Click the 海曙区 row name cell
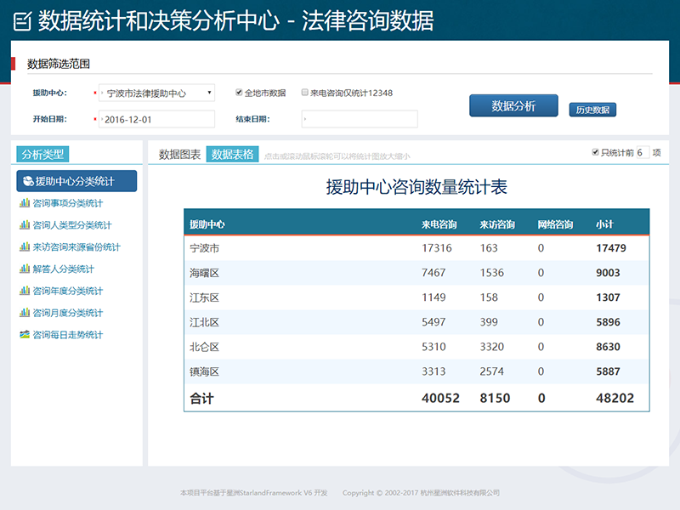Image resolution: width=680 pixels, height=510 pixels. coord(204,273)
